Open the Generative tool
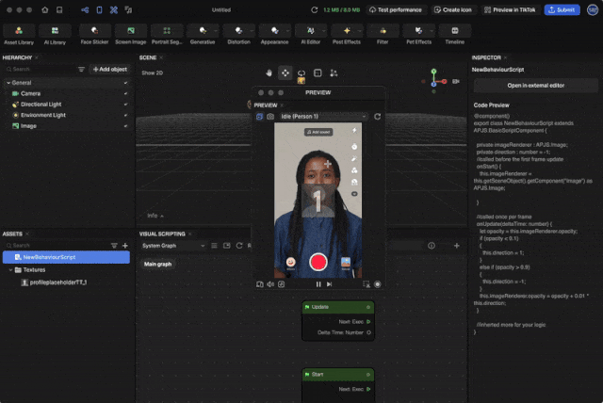This screenshot has height=403, width=603. 203,35
